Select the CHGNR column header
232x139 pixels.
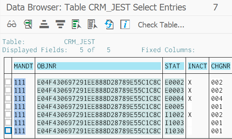tap(221, 66)
